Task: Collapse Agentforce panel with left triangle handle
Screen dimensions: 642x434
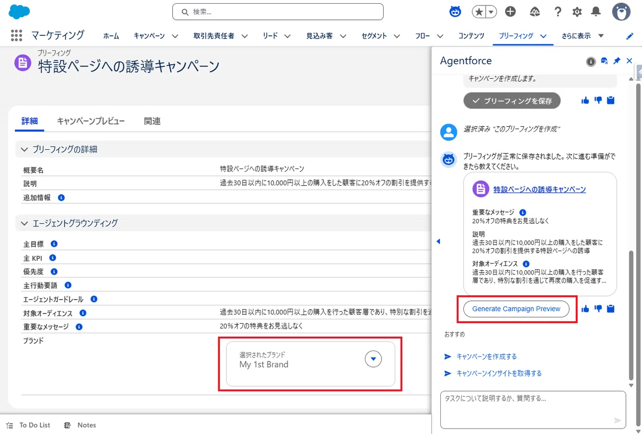Action: 438,241
